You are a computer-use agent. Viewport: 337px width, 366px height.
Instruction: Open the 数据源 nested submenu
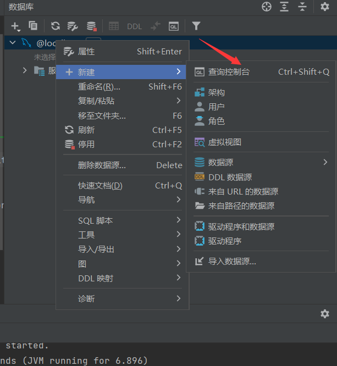coord(261,162)
